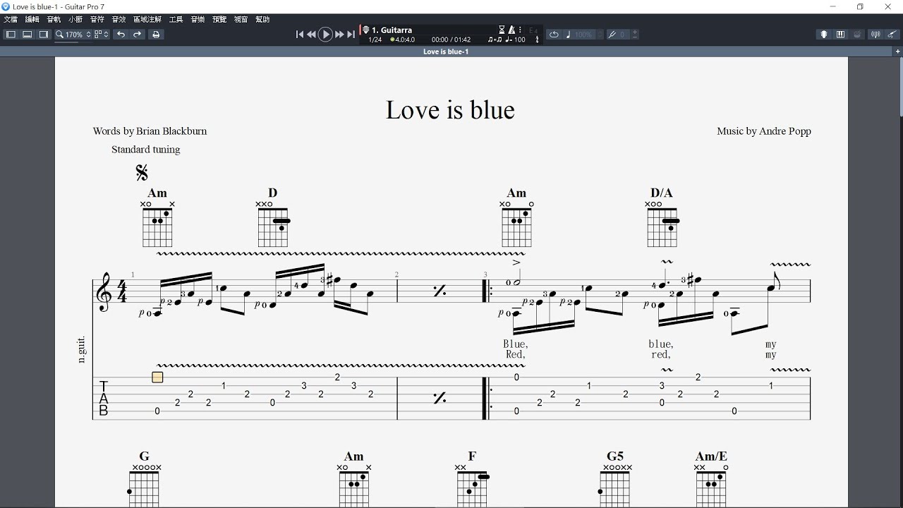Open the 音符 (Note) menu
903x508 pixels.
(97, 20)
